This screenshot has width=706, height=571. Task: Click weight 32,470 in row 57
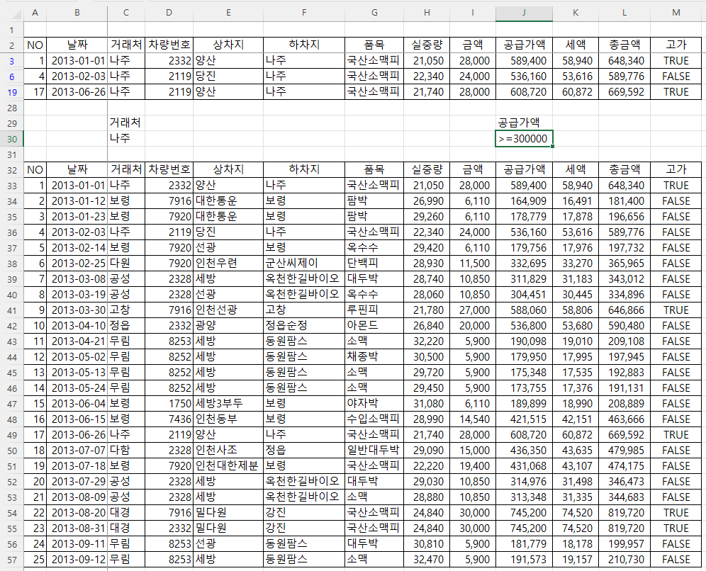click(x=427, y=560)
